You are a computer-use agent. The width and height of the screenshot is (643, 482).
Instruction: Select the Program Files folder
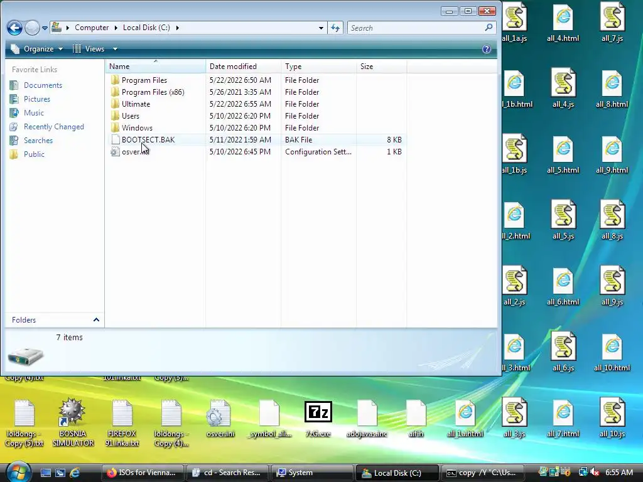point(144,80)
